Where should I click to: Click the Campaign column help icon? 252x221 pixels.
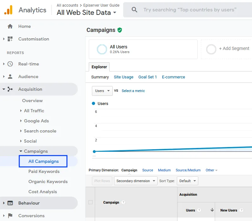tap(123, 202)
